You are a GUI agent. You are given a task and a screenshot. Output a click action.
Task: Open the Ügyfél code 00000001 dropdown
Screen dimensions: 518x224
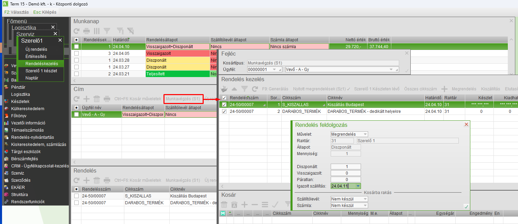274,70
